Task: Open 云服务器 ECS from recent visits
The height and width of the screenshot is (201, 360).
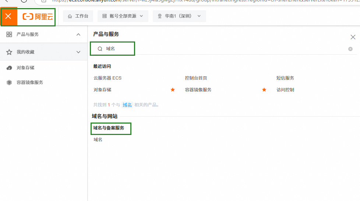Action: click(x=107, y=78)
